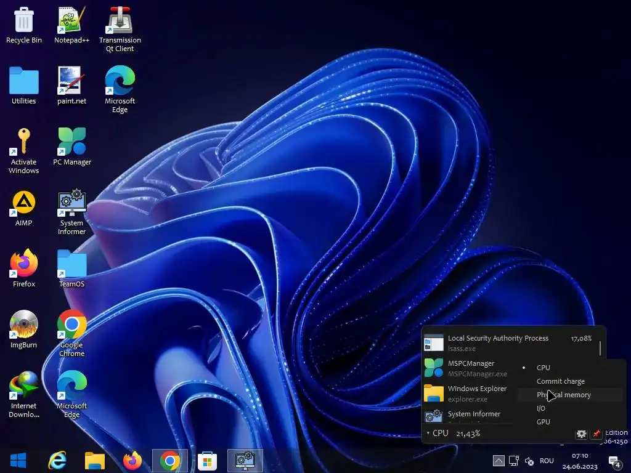Choose I/O from the section menu
The image size is (631, 473).
pyautogui.click(x=570, y=408)
